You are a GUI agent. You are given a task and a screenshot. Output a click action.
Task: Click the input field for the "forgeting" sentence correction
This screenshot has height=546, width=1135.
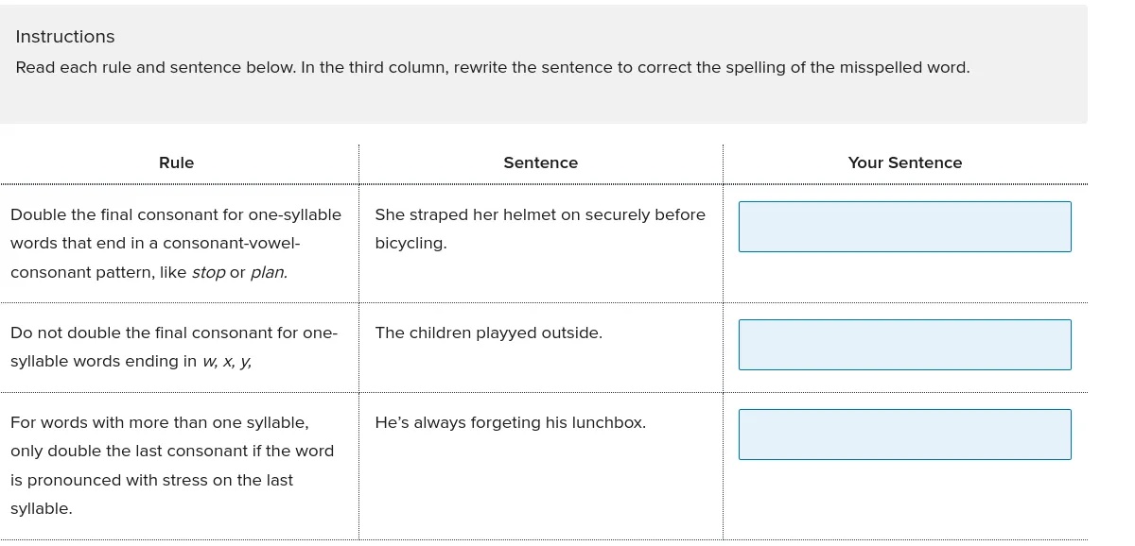click(x=904, y=434)
